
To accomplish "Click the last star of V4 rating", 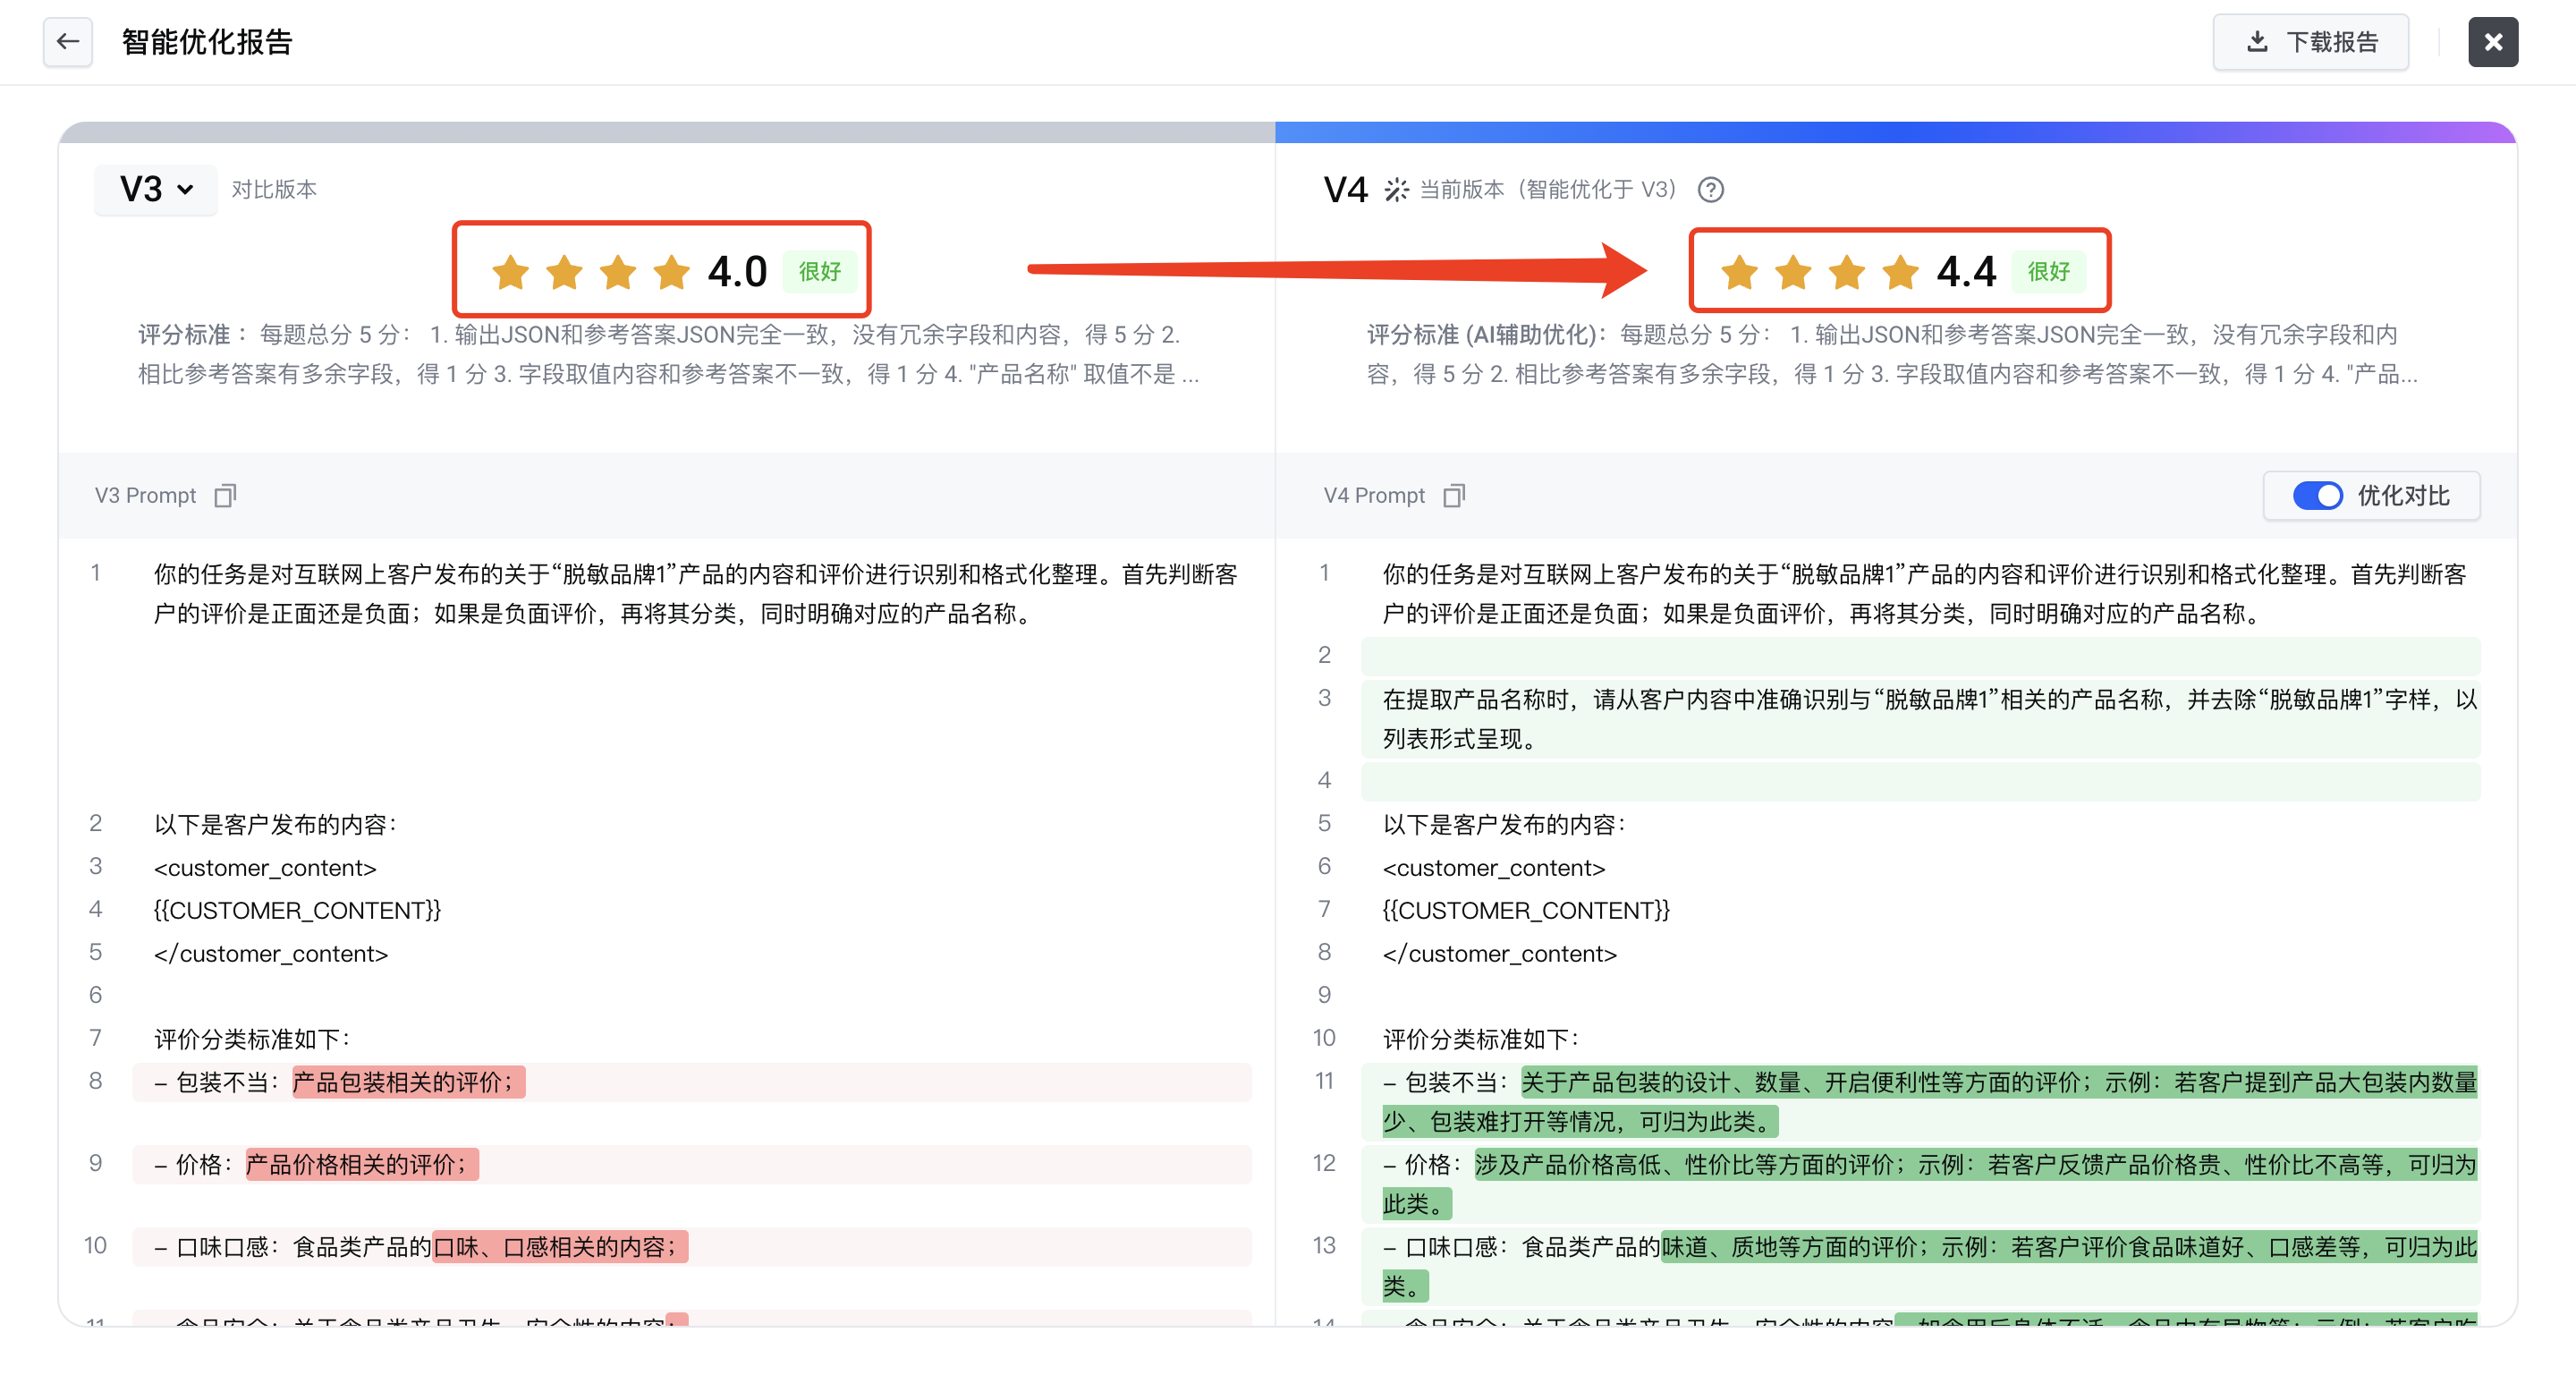I will [1900, 272].
